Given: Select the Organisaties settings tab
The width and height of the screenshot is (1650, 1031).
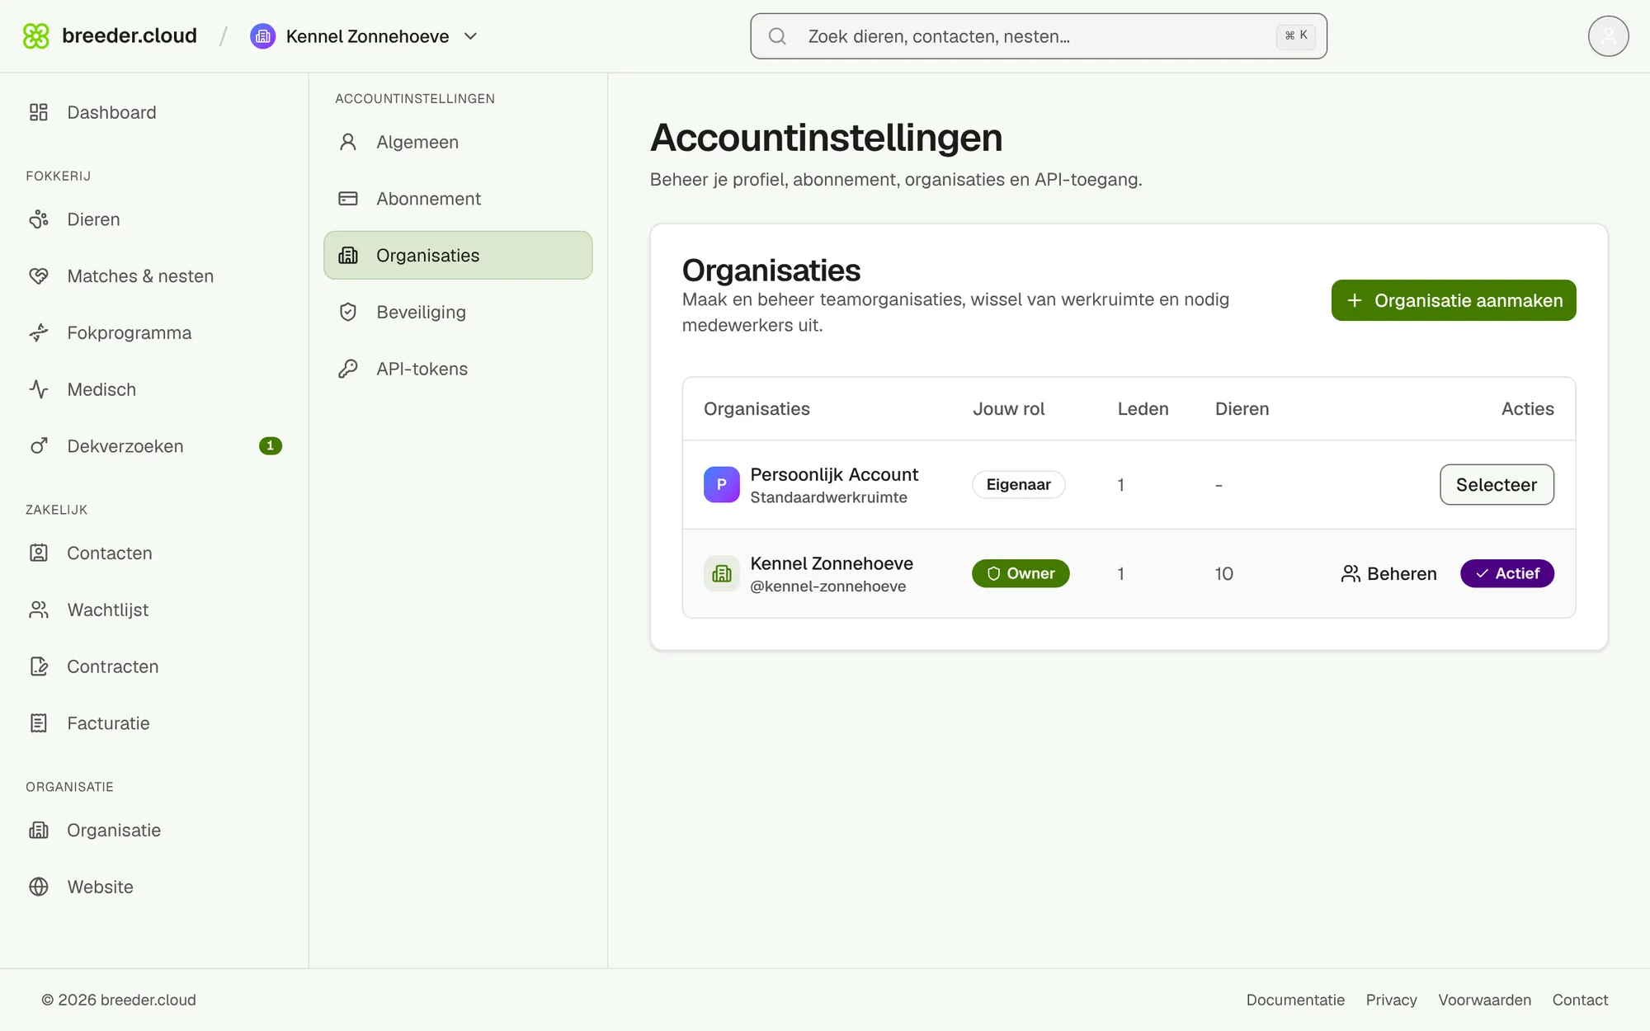Looking at the screenshot, I should tap(458, 256).
